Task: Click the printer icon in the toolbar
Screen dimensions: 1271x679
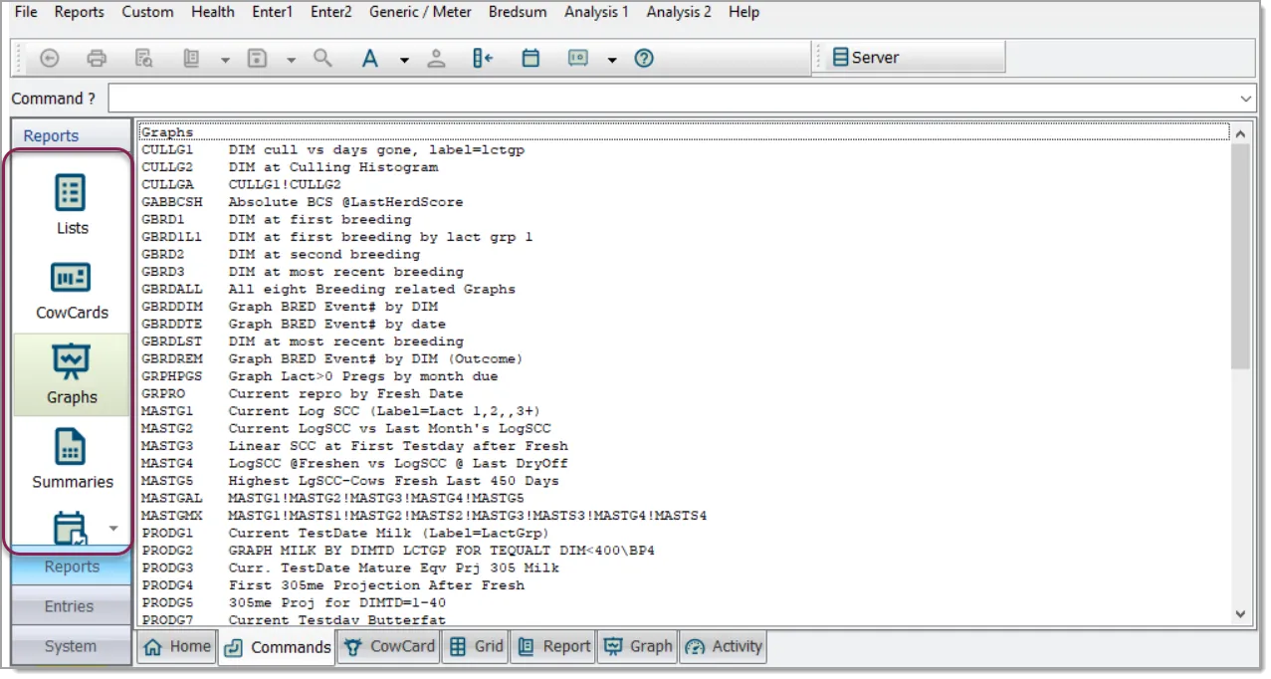Action: coord(97,59)
